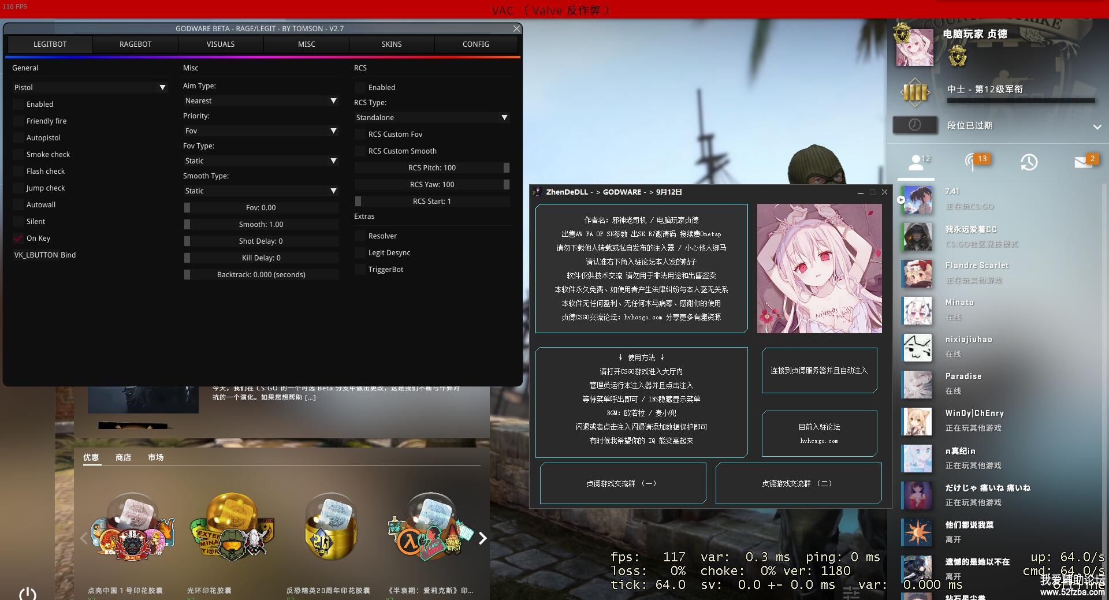Open the 商店 store tab
Image resolution: width=1109 pixels, height=600 pixels.
pyautogui.click(x=123, y=457)
